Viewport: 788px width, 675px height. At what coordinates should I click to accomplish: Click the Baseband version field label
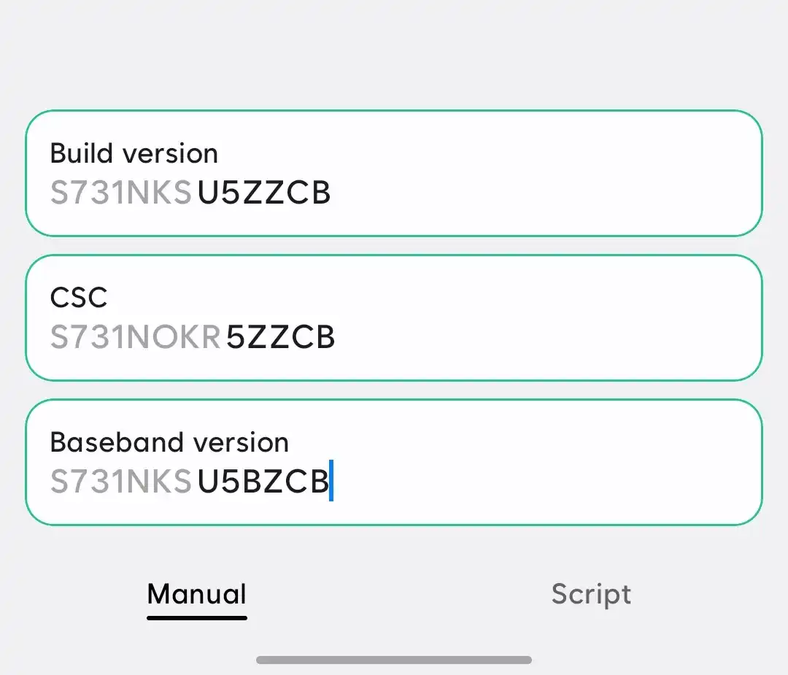point(169,442)
